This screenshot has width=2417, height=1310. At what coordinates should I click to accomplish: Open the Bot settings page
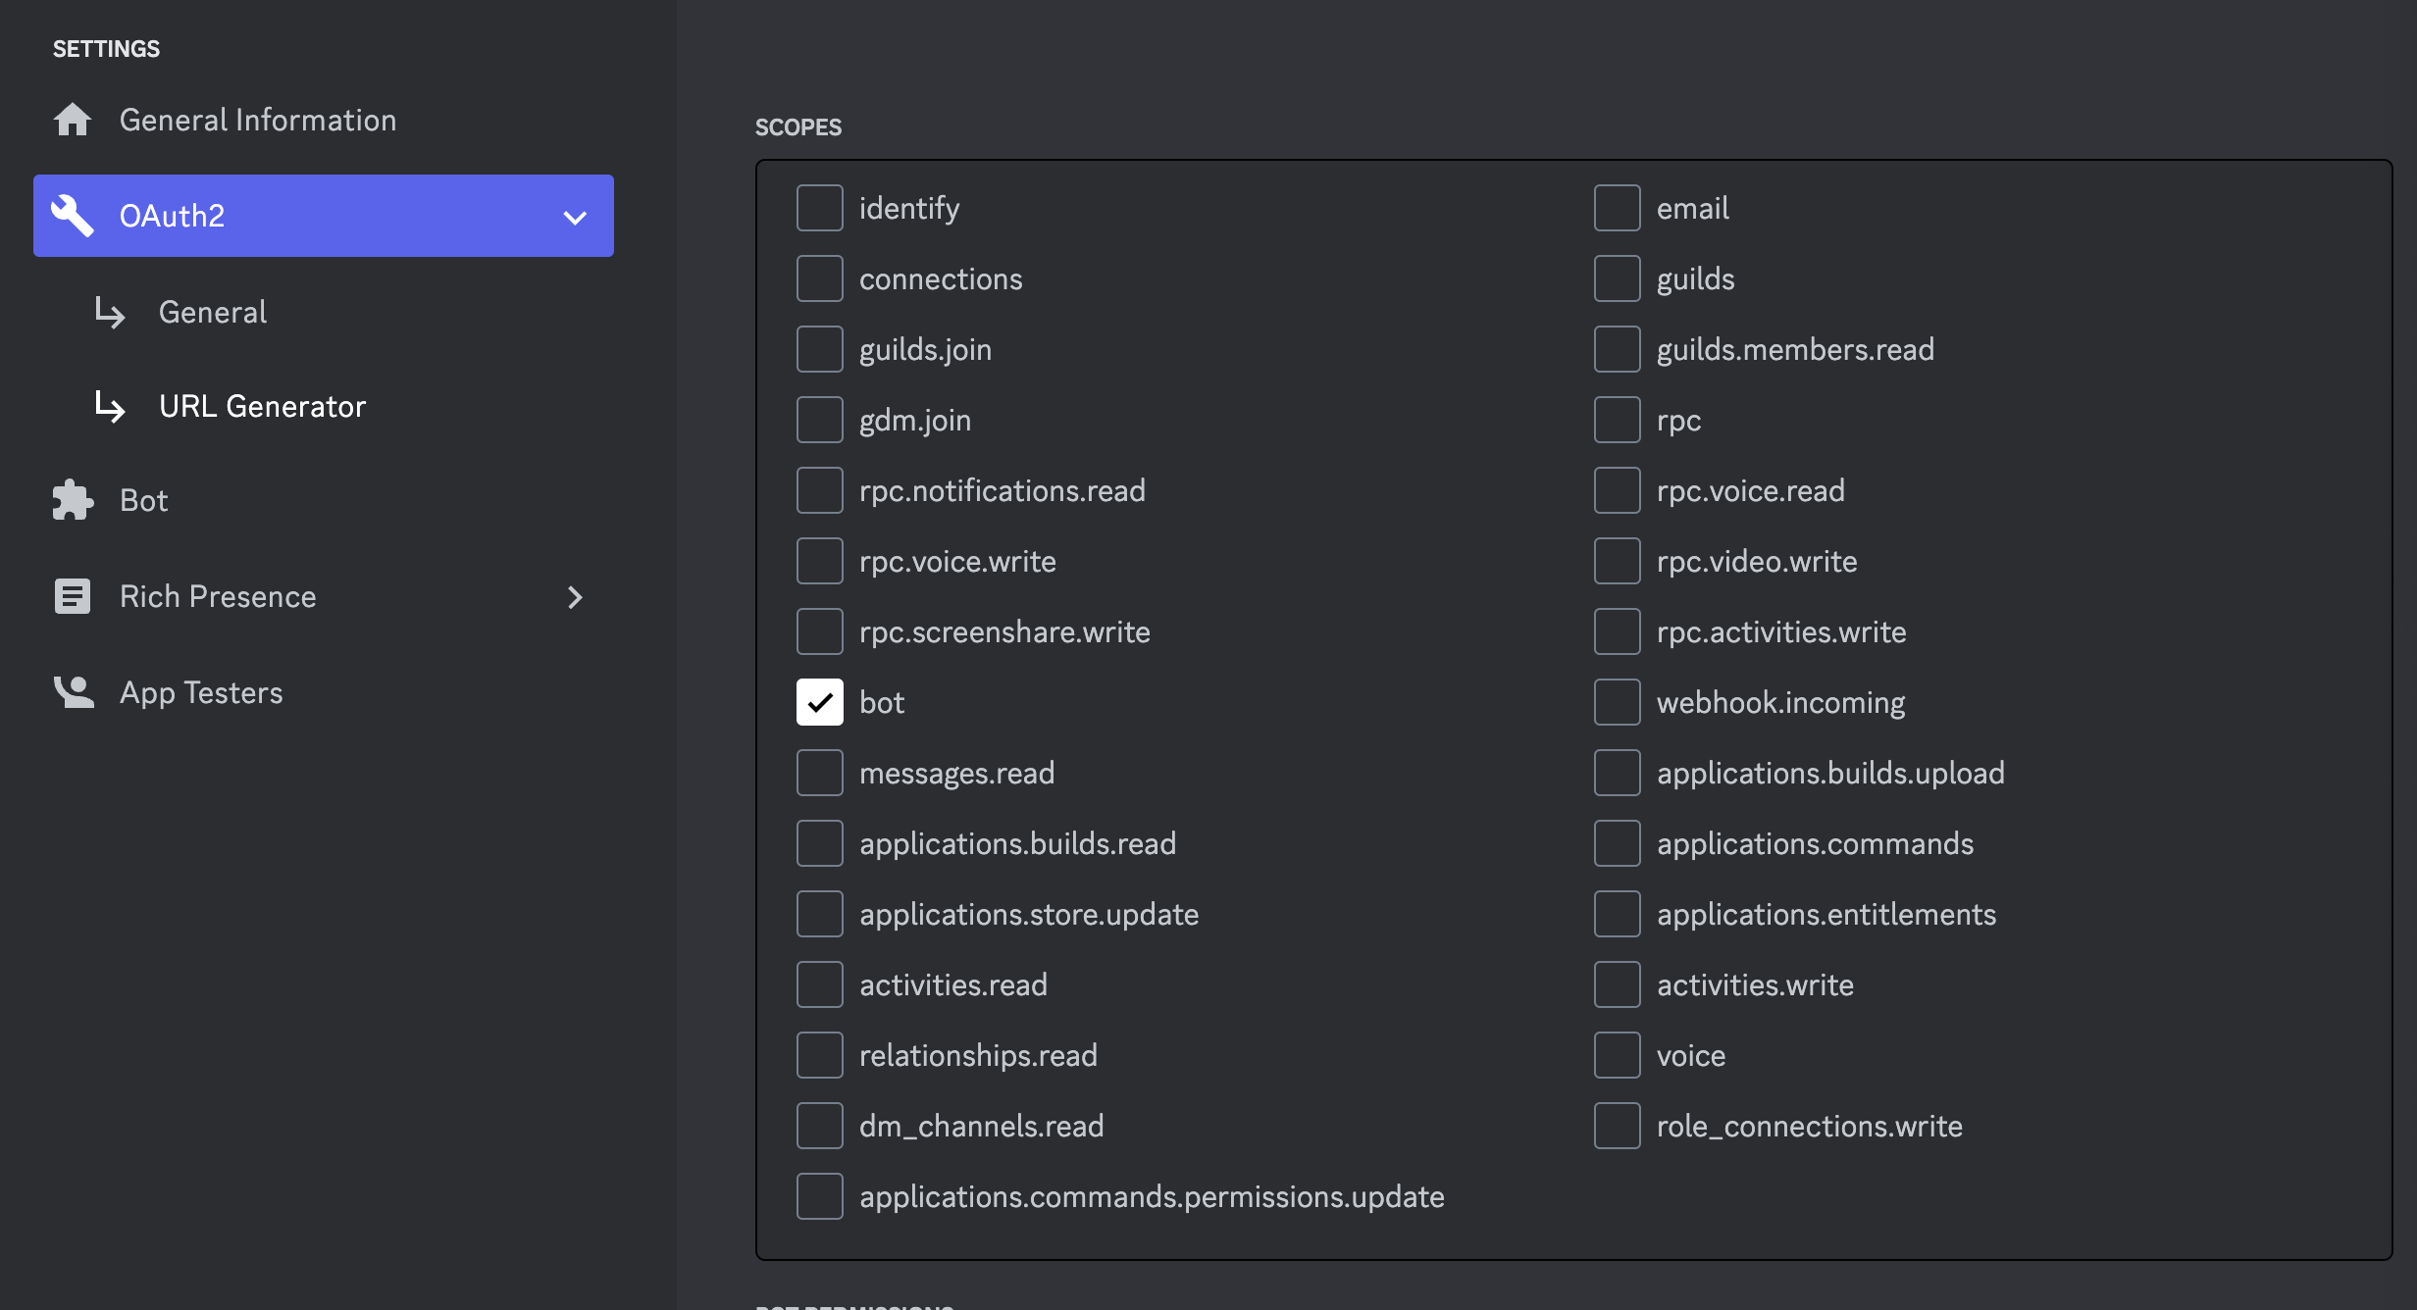coord(144,500)
